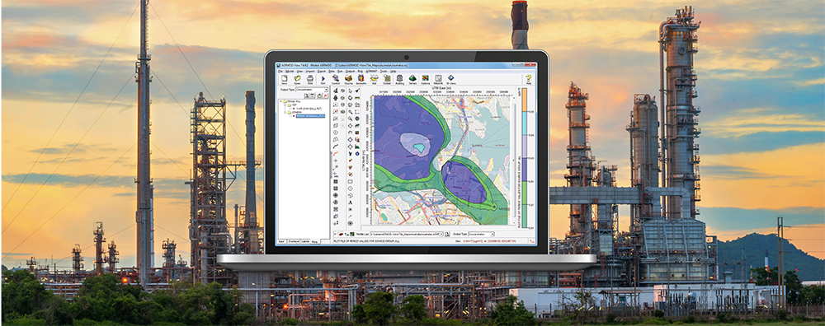This screenshot has height=326, width=825.
Task: Switch to the Labels tab
Action: (305, 241)
